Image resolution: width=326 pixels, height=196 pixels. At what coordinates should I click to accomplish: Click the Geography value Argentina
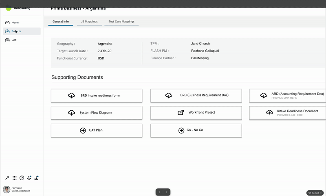pyautogui.click(x=105, y=44)
